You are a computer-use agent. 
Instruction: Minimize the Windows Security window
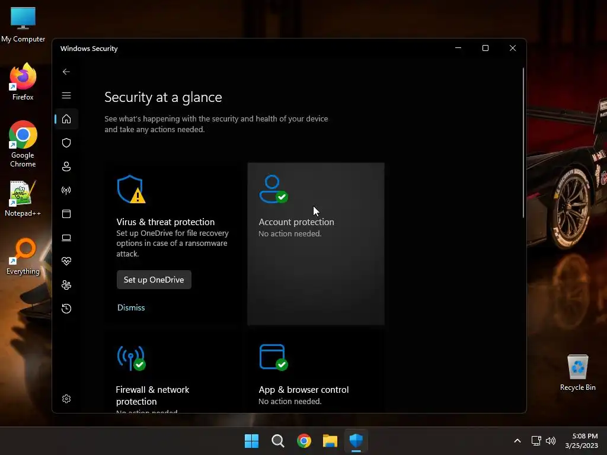tap(458, 48)
